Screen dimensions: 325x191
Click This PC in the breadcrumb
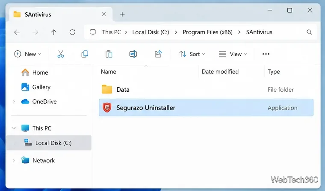click(112, 32)
